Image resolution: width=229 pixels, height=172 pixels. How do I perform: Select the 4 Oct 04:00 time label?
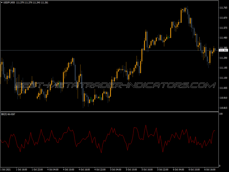(53, 169)
